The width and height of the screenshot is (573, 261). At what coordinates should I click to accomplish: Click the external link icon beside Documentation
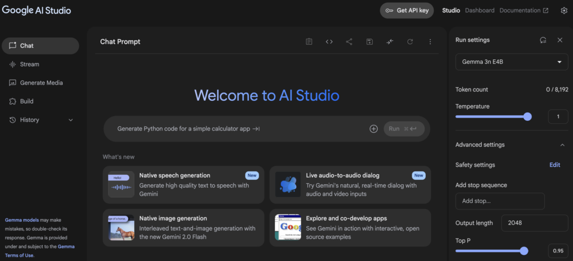coord(546,11)
